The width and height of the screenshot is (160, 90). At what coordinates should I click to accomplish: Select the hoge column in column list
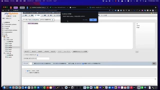point(138,27)
